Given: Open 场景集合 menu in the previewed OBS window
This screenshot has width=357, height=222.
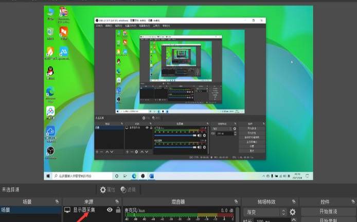Looking at the screenshot, I should pyautogui.click(x=145, y=26).
